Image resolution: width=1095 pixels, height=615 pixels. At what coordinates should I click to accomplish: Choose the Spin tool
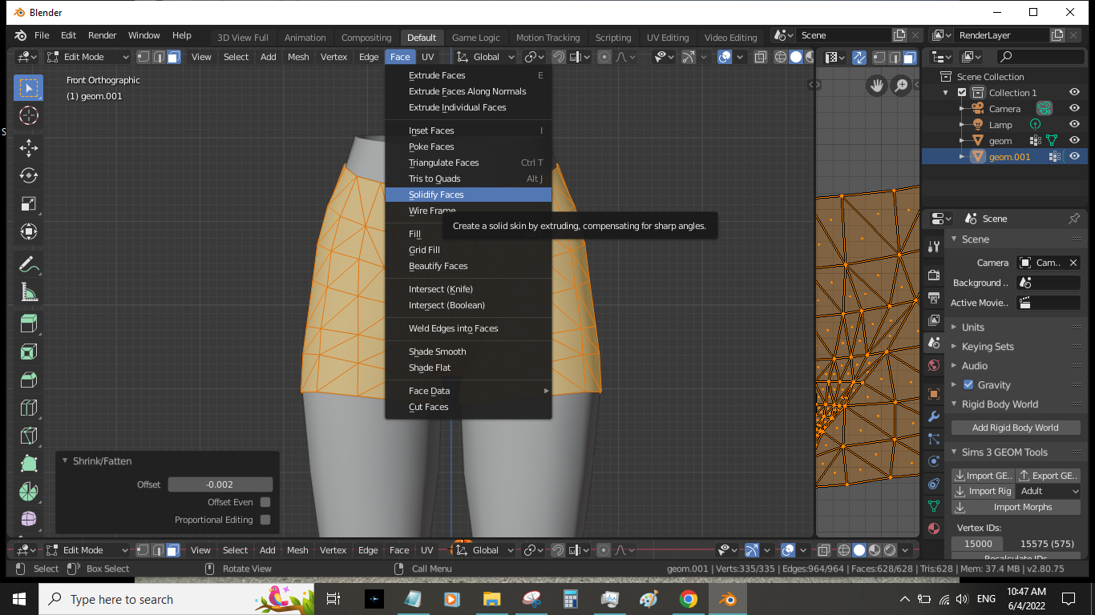click(29, 492)
